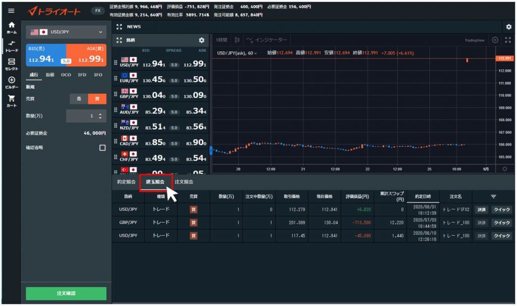Open chart indicators dropdown
517x306 pixels.
coord(267,40)
